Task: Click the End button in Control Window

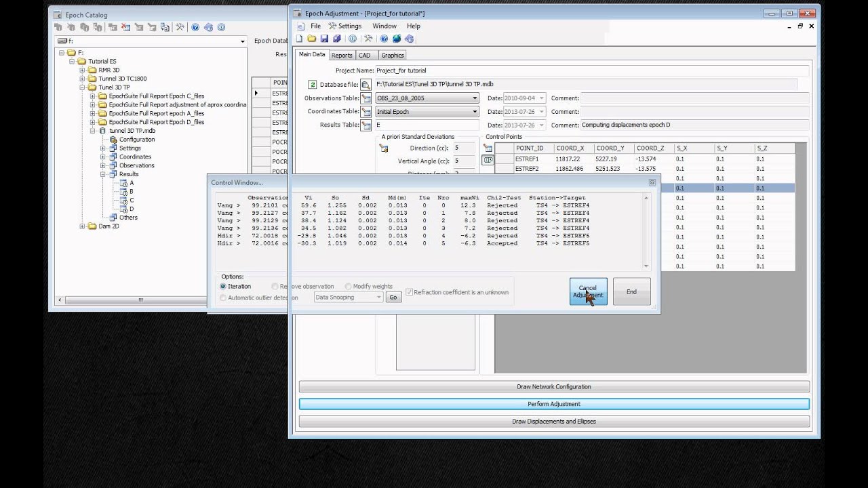Action: pos(631,291)
